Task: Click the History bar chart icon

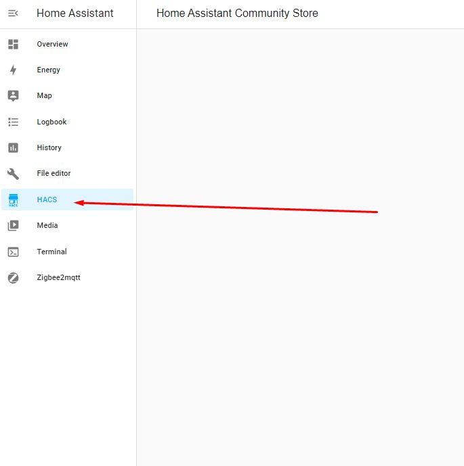Action: pos(13,147)
